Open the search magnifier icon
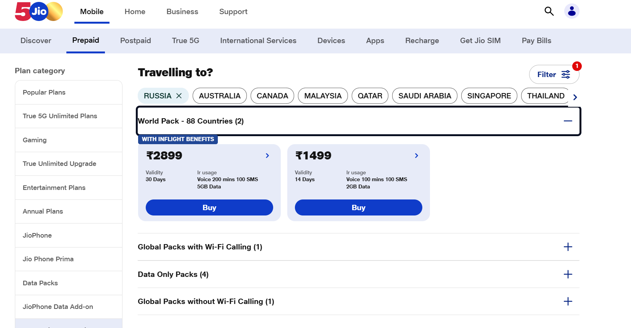This screenshot has width=631, height=328. [549, 11]
